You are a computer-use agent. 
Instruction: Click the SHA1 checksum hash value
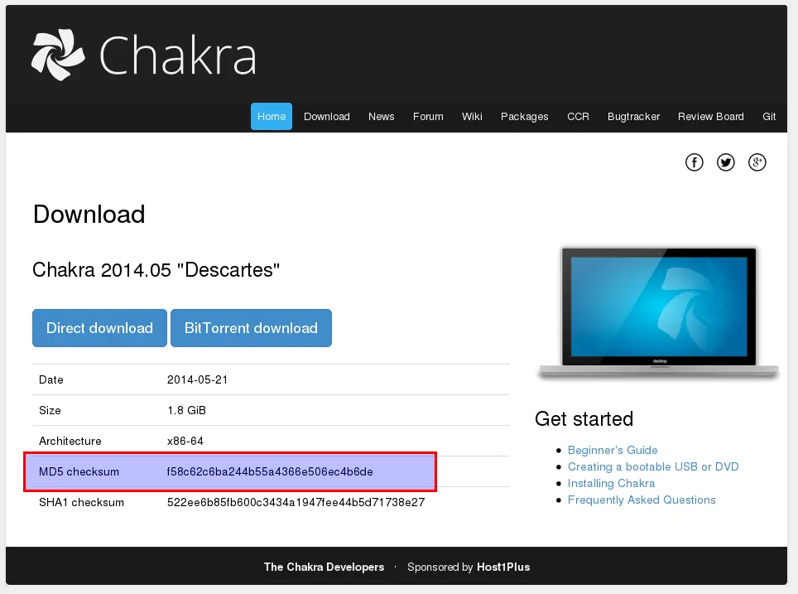(296, 502)
